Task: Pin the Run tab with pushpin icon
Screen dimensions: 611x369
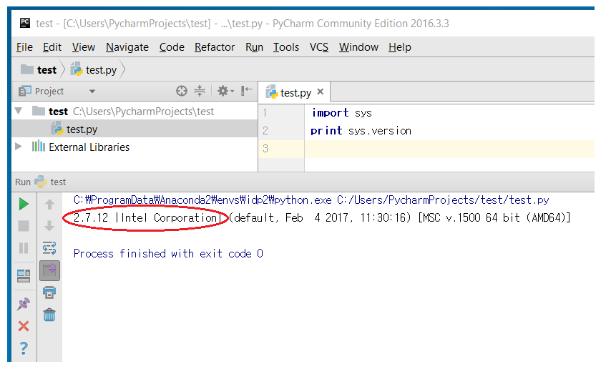Action: 24,304
